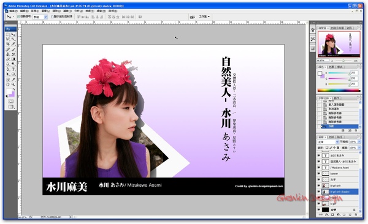
Task: Open the 圖層 Layer menu
Action: point(45,11)
